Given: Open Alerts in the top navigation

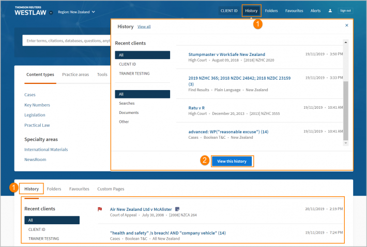Looking at the screenshot, I should (315, 11).
